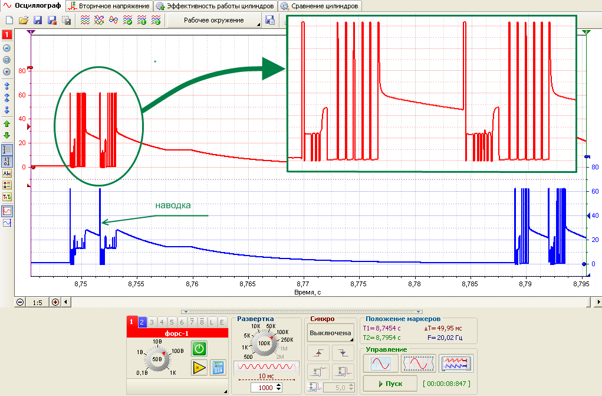Save with the plain blue floppy disk icon
Viewport: 602px width, 396px height.
[x=38, y=21]
